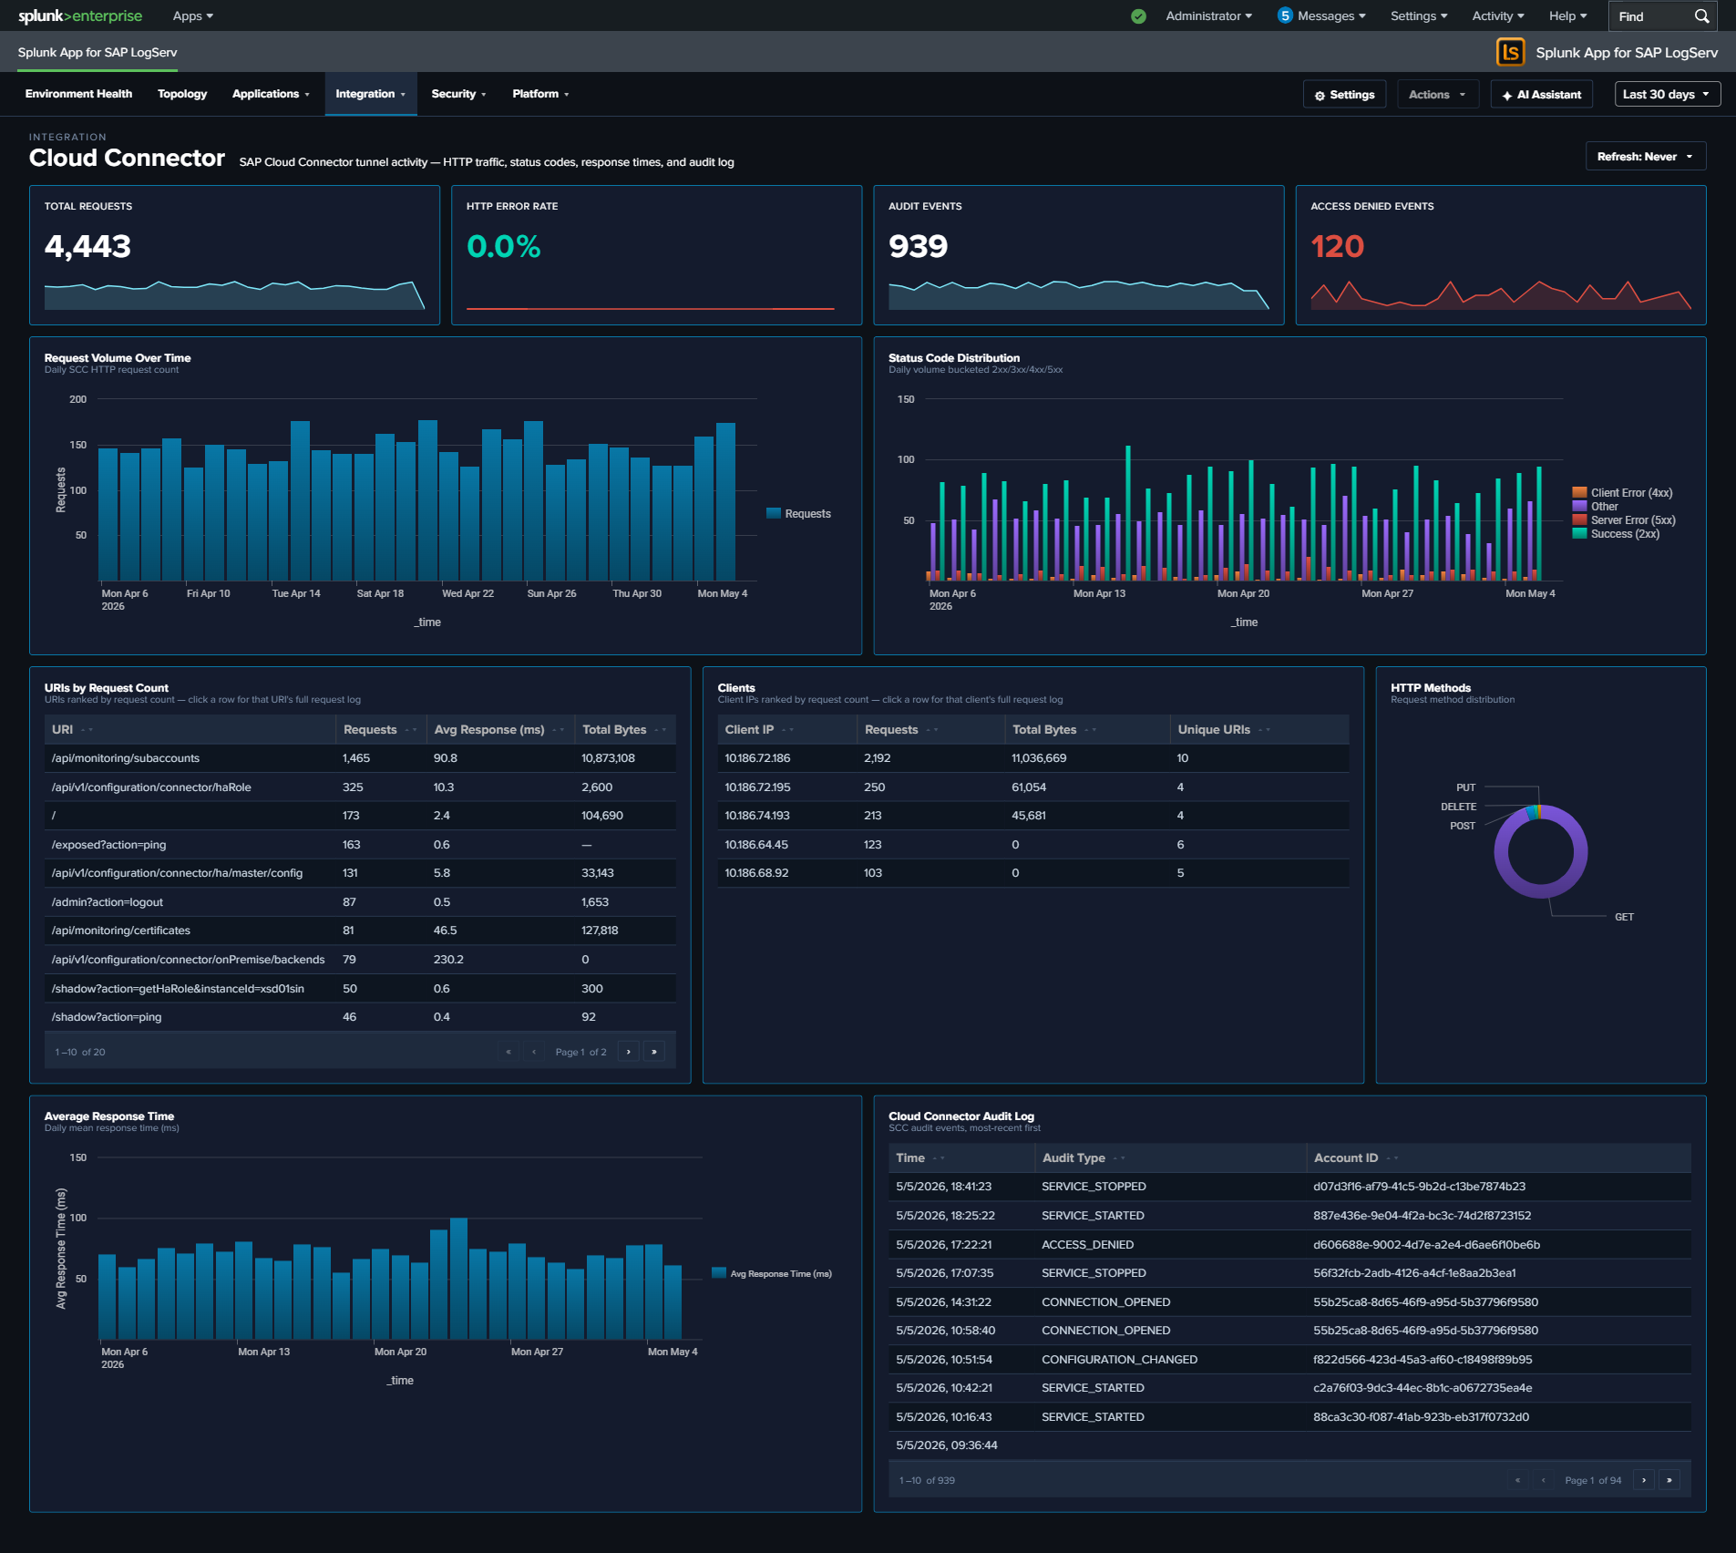This screenshot has height=1553, width=1736.
Task: Open the Administrator user menu
Action: tap(1208, 16)
